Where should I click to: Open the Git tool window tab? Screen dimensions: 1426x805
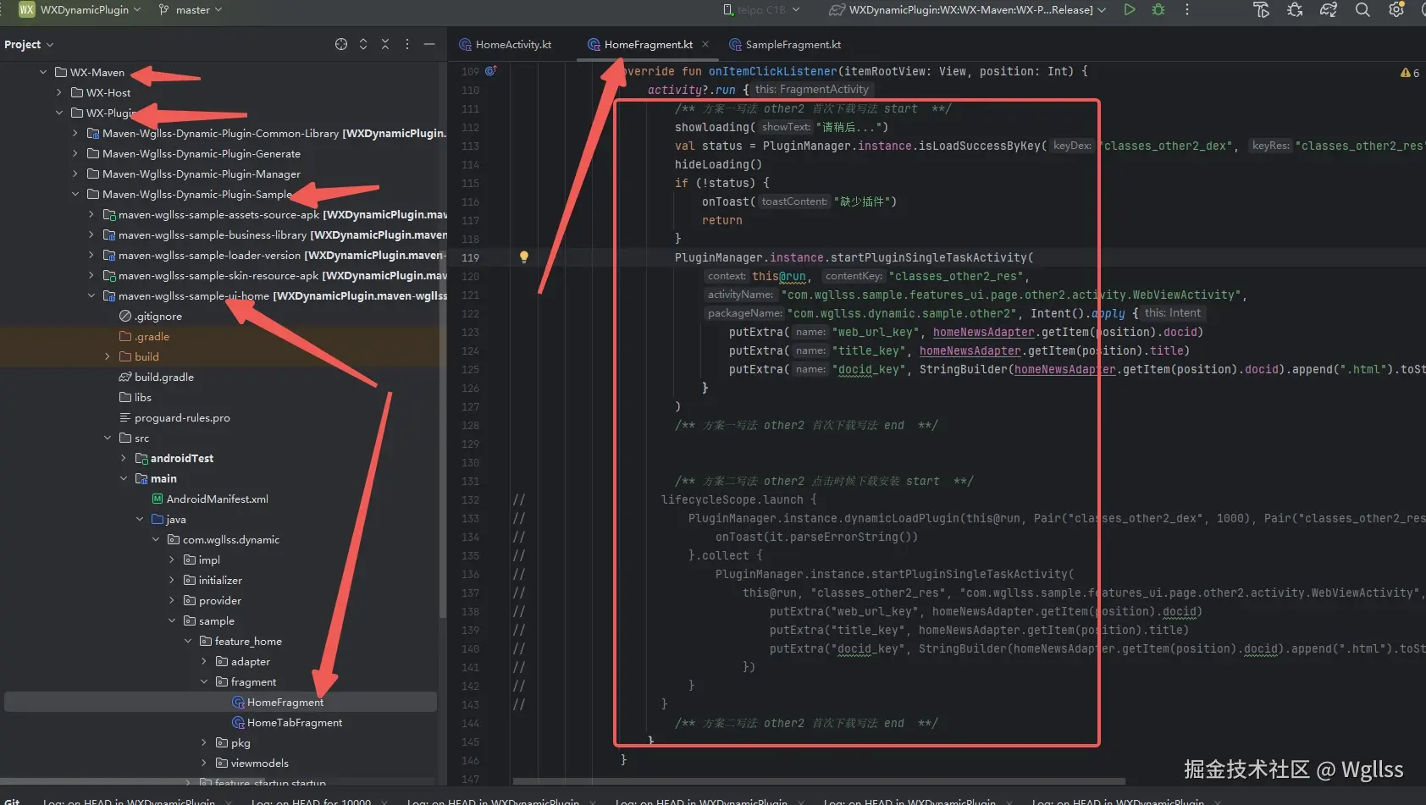12,801
